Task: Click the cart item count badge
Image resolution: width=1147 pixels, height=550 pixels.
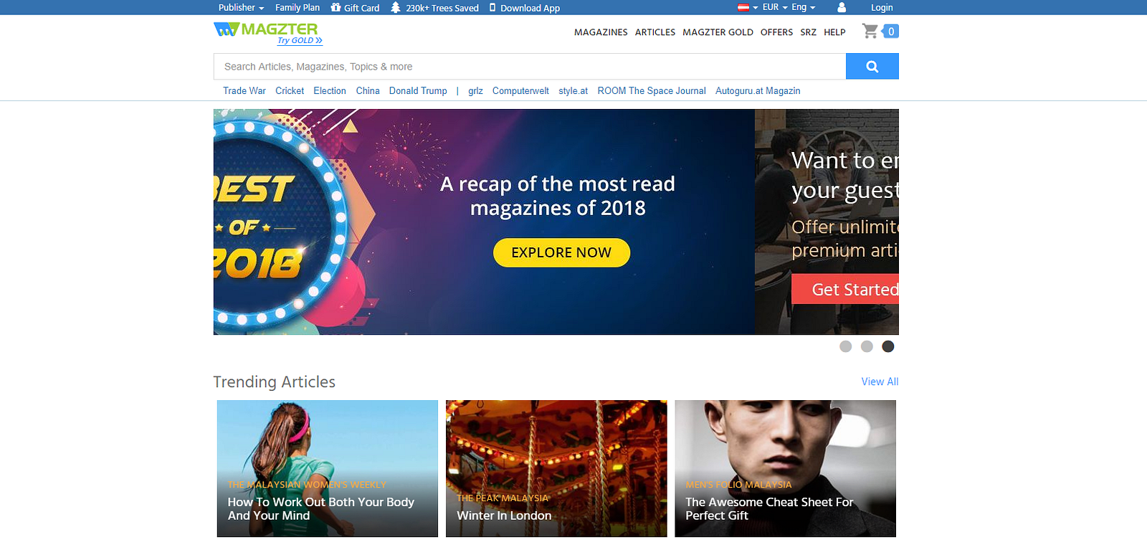Action: [890, 32]
